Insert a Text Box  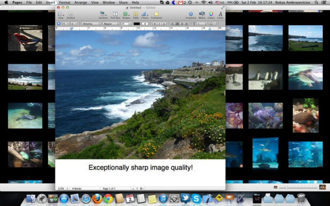[x=115, y=14]
